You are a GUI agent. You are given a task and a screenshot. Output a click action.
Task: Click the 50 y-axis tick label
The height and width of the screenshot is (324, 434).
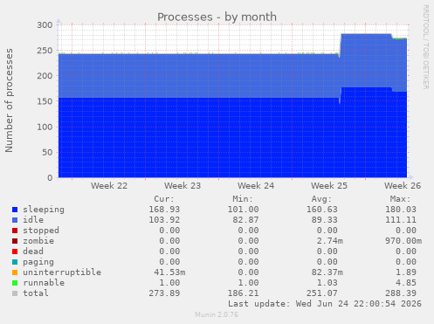[x=47, y=153]
